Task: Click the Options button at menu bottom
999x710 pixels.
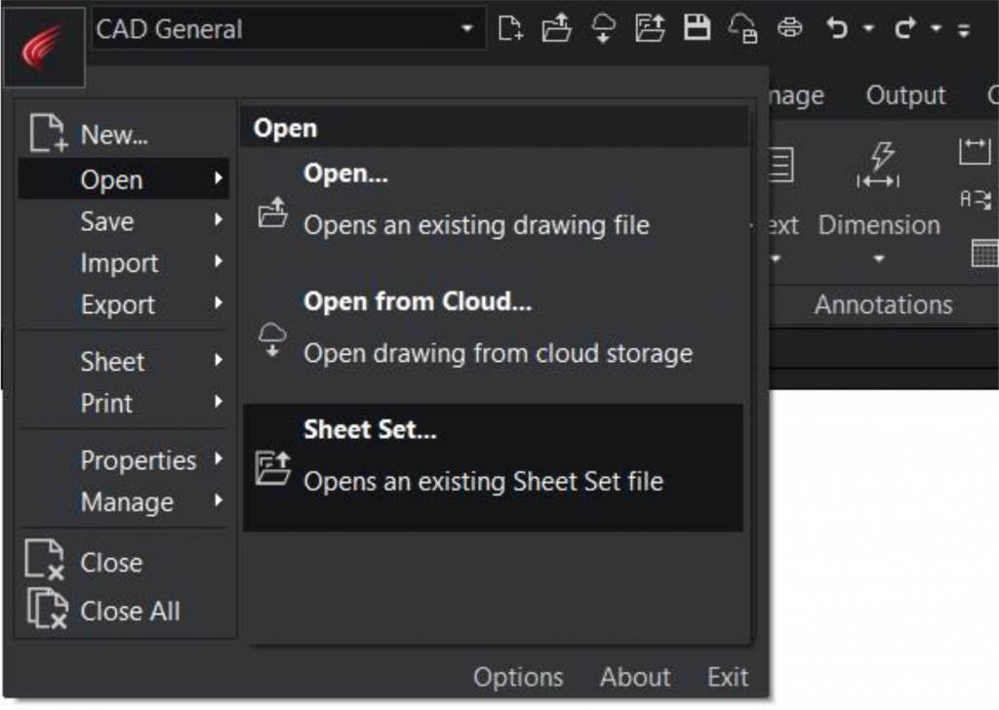Action: [x=518, y=677]
